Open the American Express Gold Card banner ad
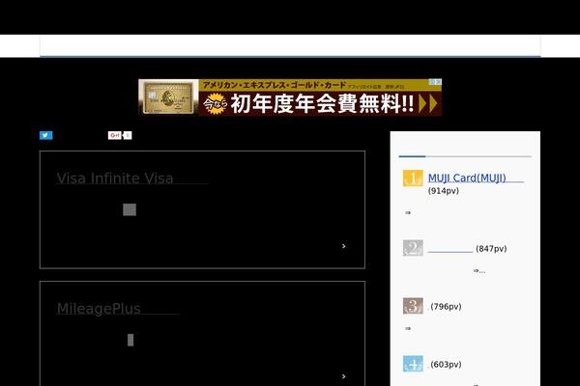580x386 pixels. click(290, 97)
